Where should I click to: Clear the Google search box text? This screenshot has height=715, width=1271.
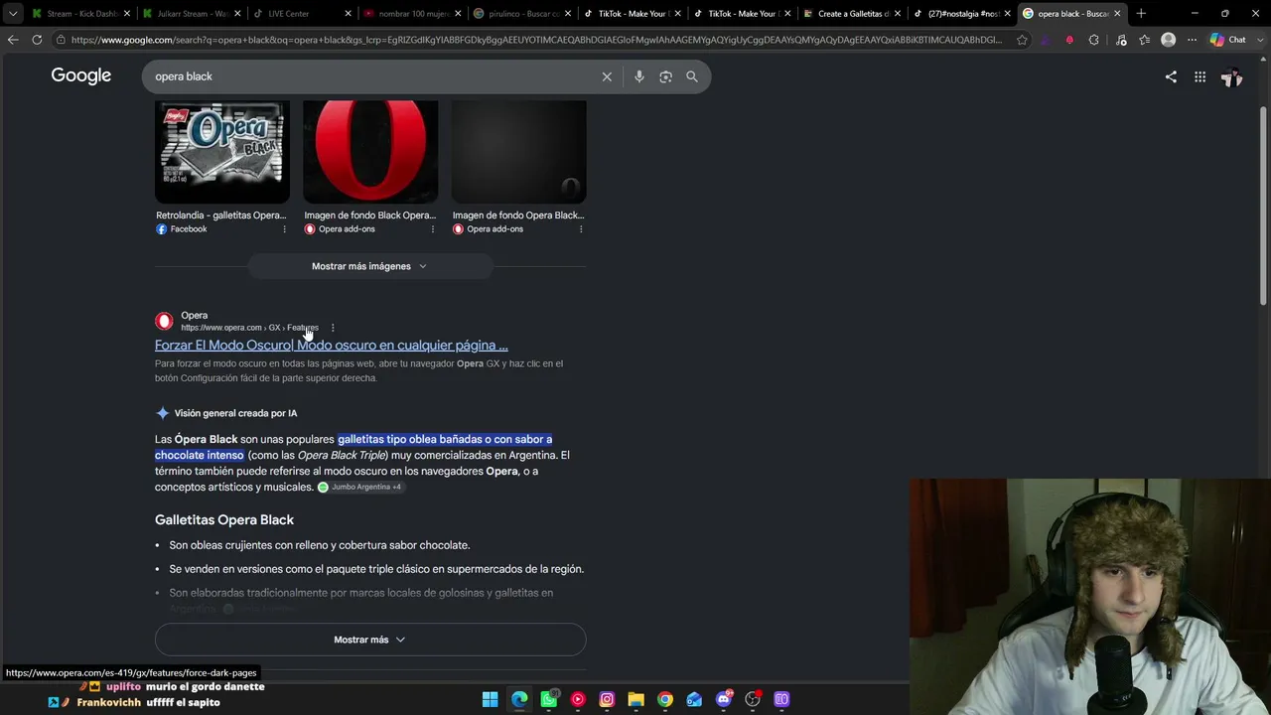[607, 76]
